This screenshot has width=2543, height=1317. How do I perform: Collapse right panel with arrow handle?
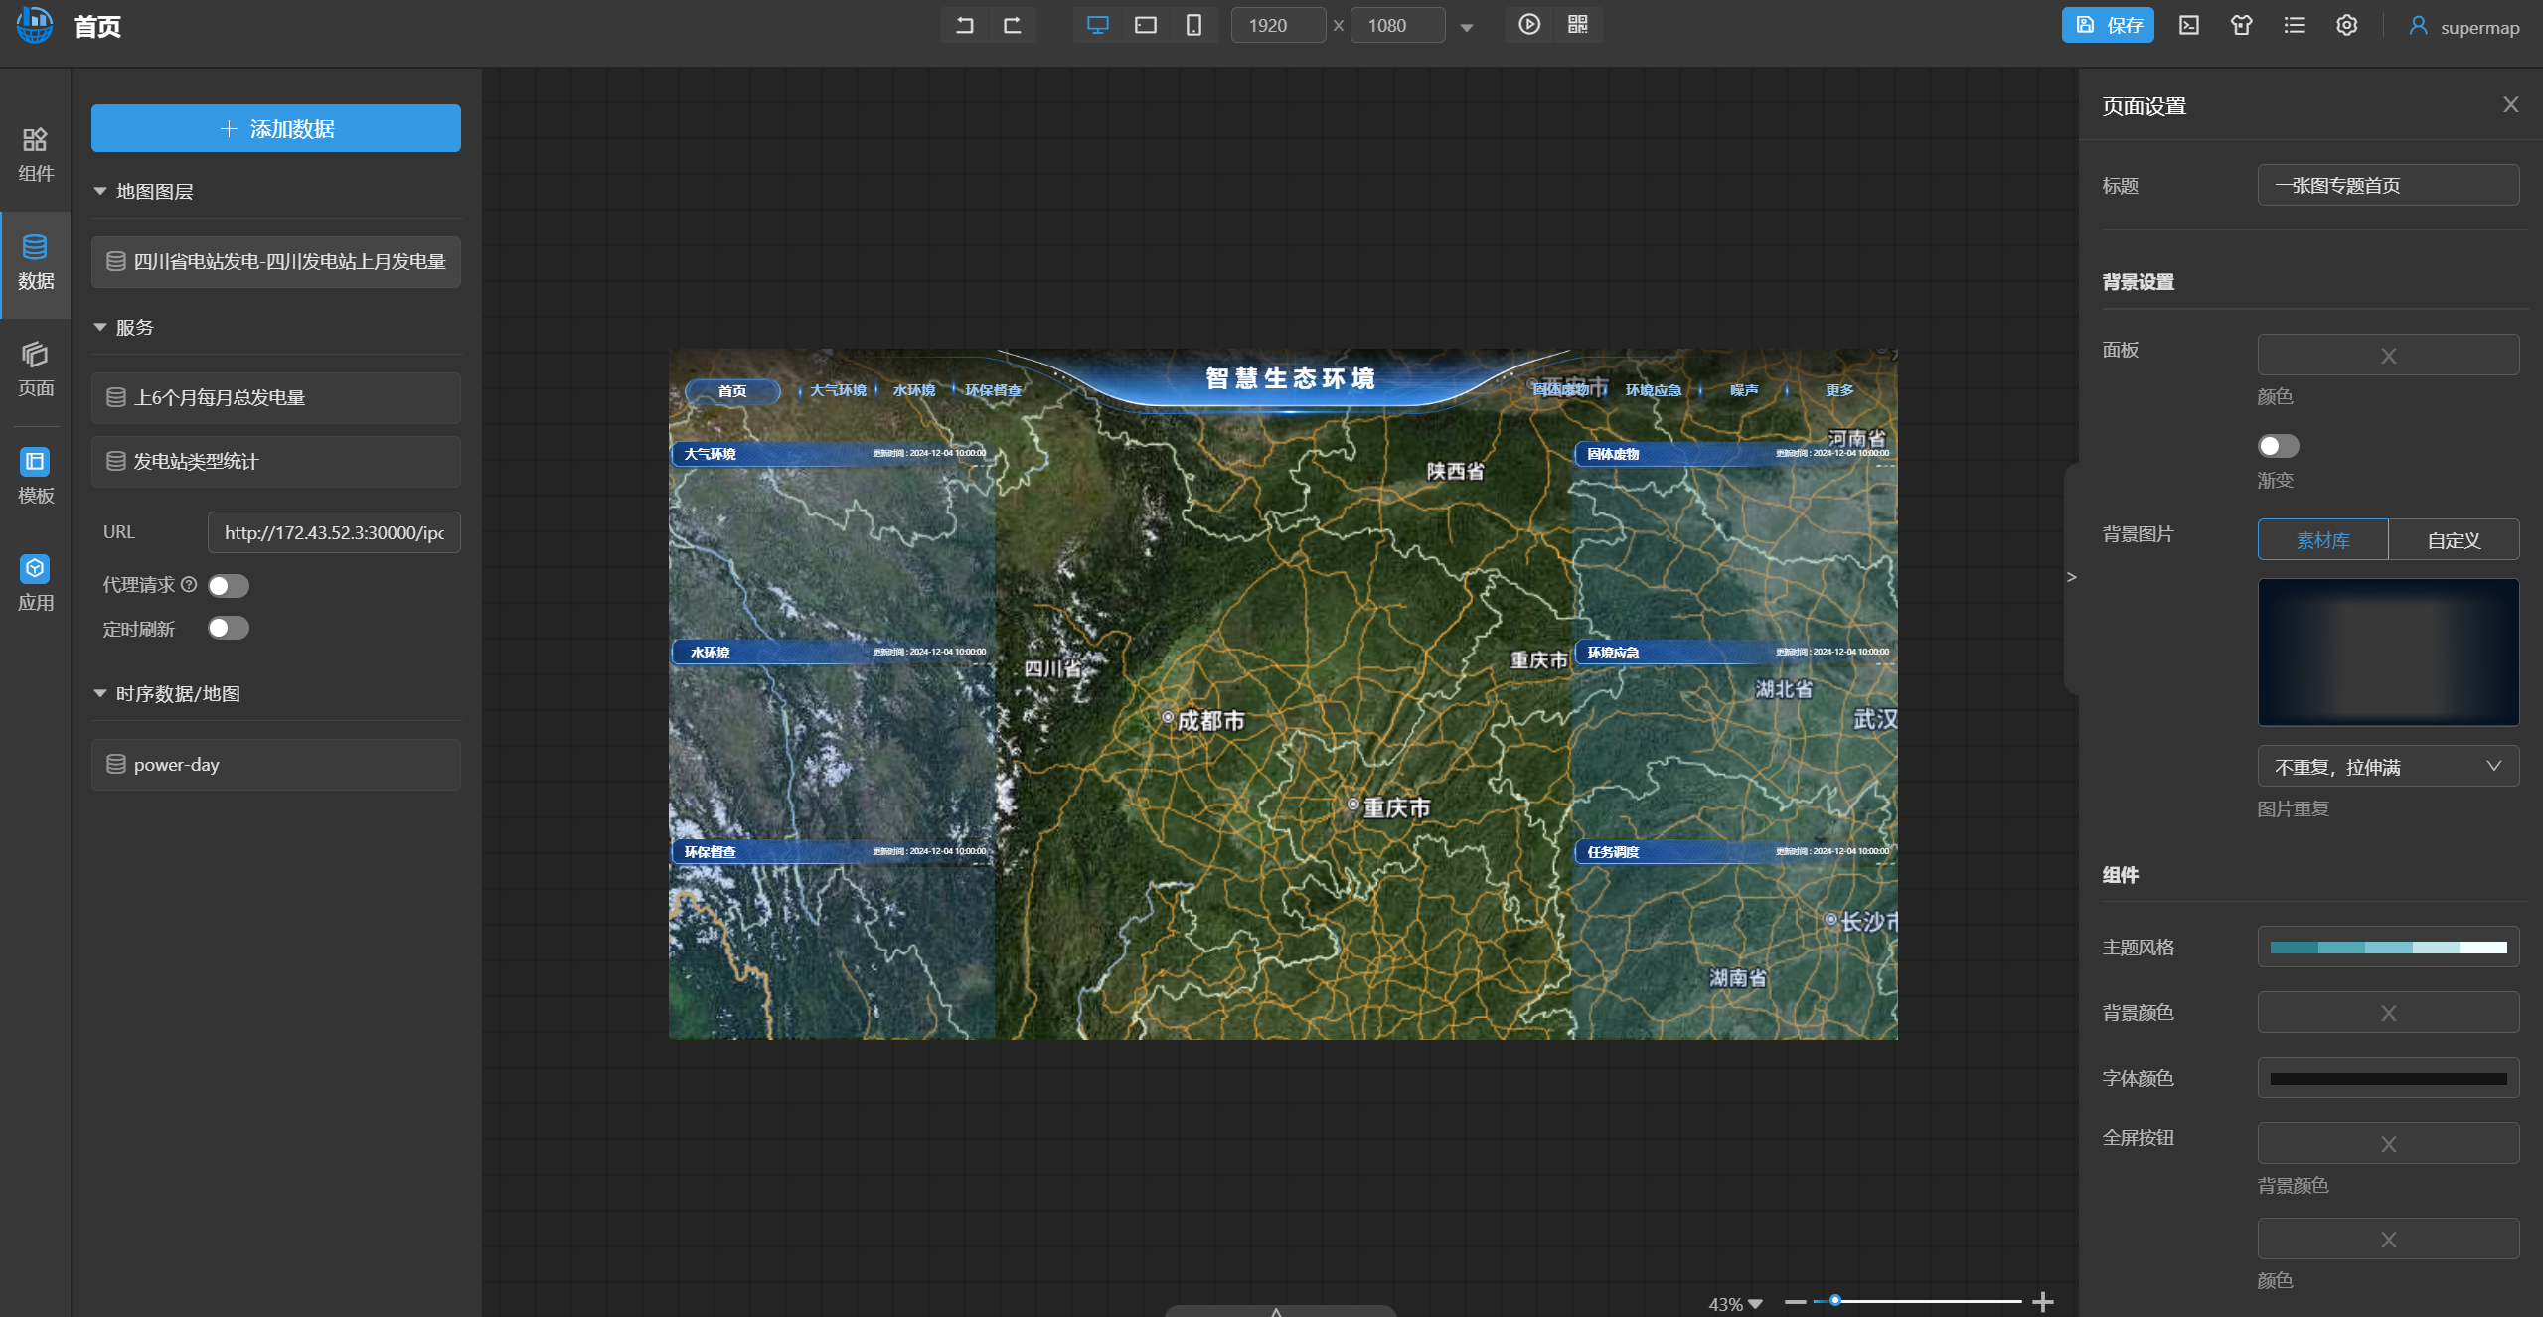(x=2071, y=577)
